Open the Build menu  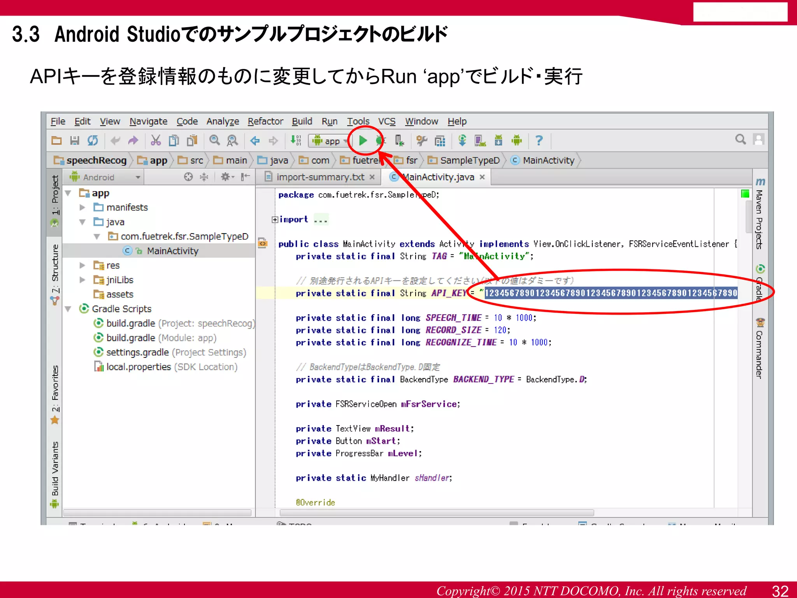coord(302,121)
